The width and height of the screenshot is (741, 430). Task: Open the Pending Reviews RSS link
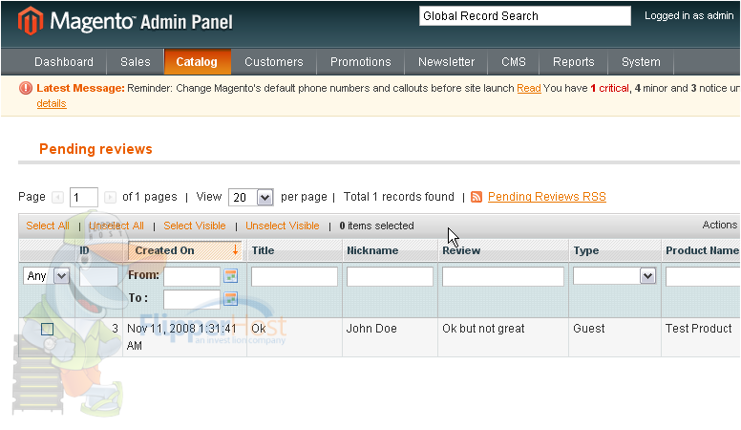[547, 197]
